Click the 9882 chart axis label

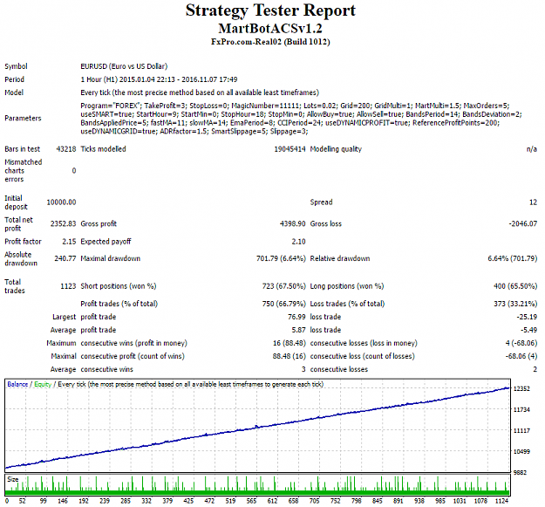click(521, 473)
